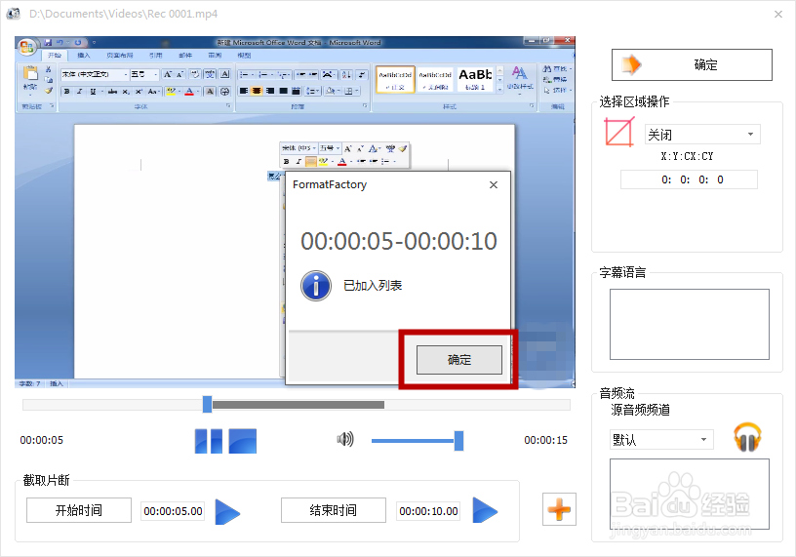Click the X:Y:CX:CY coordinates field
Viewport: 796px width, 557px height.
(x=689, y=179)
